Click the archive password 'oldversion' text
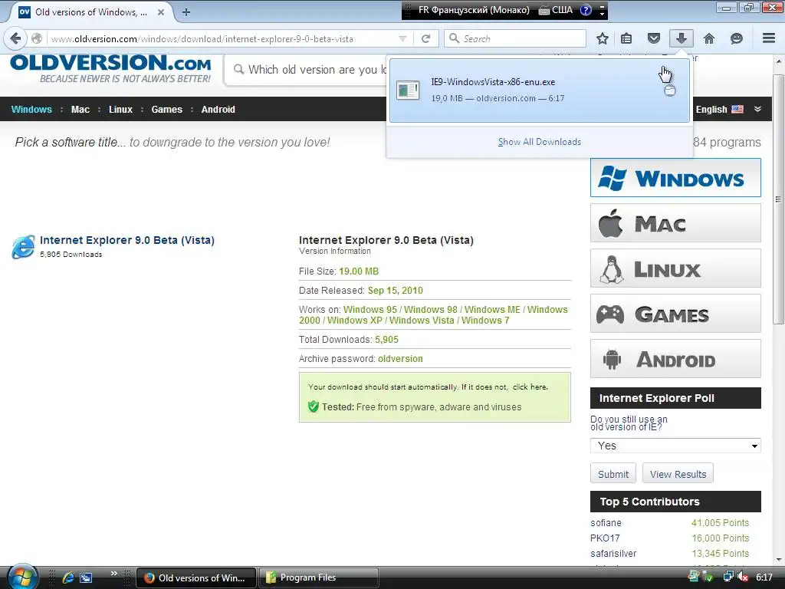Image resolution: width=785 pixels, height=589 pixels. click(x=400, y=359)
